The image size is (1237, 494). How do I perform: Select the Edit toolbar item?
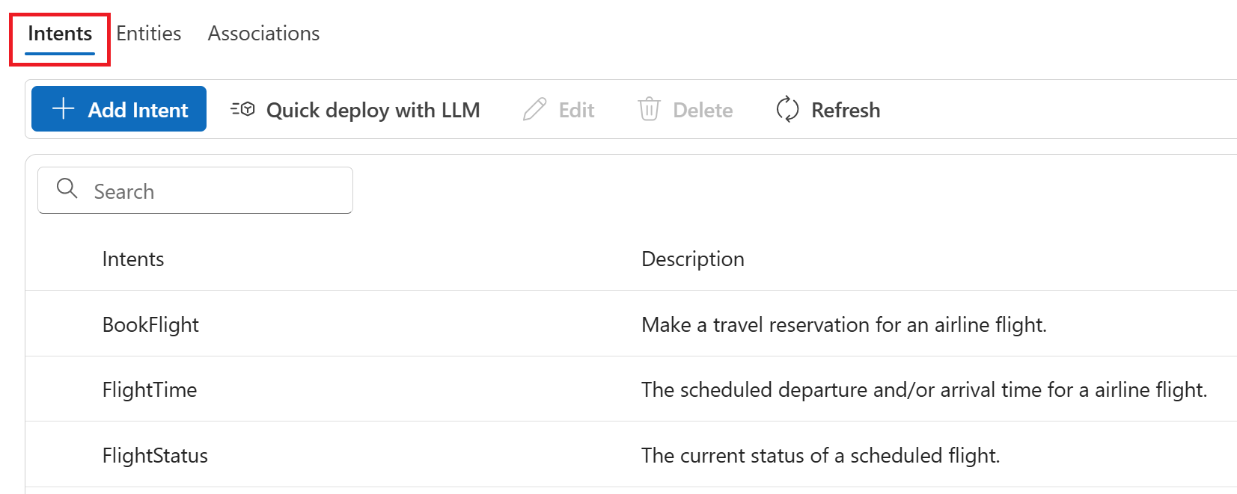560,109
